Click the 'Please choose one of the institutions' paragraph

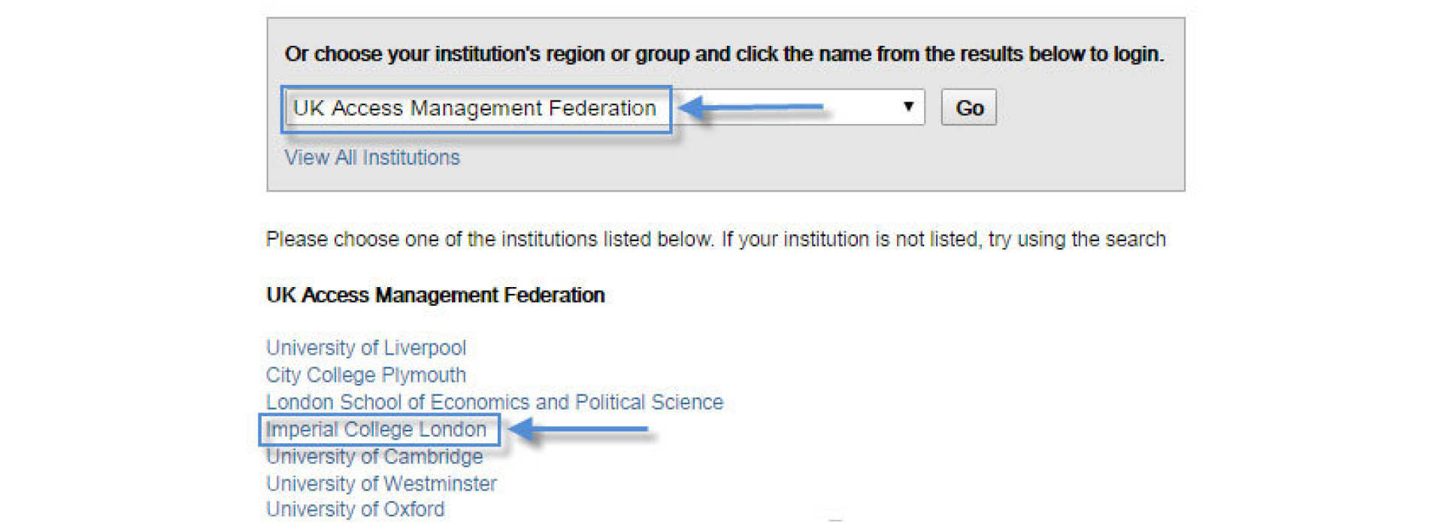[489, 240]
